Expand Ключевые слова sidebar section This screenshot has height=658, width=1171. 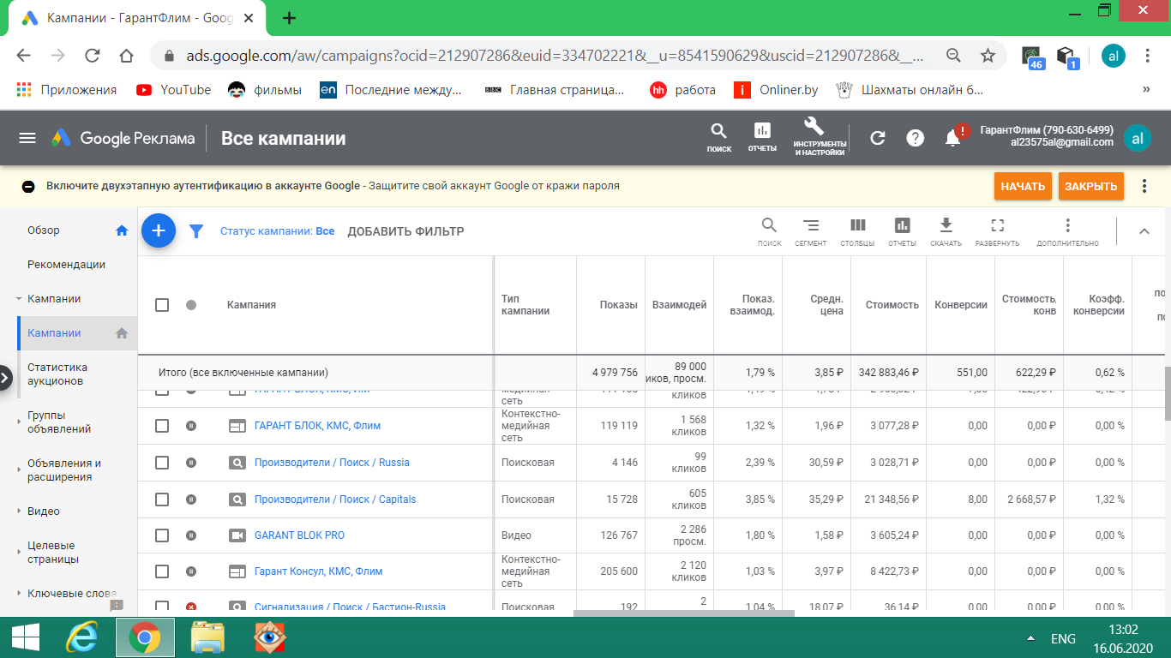point(19,594)
